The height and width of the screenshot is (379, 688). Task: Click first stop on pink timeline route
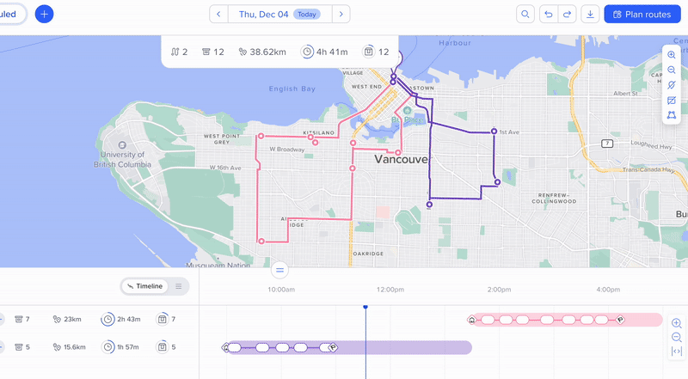pos(488,320)
